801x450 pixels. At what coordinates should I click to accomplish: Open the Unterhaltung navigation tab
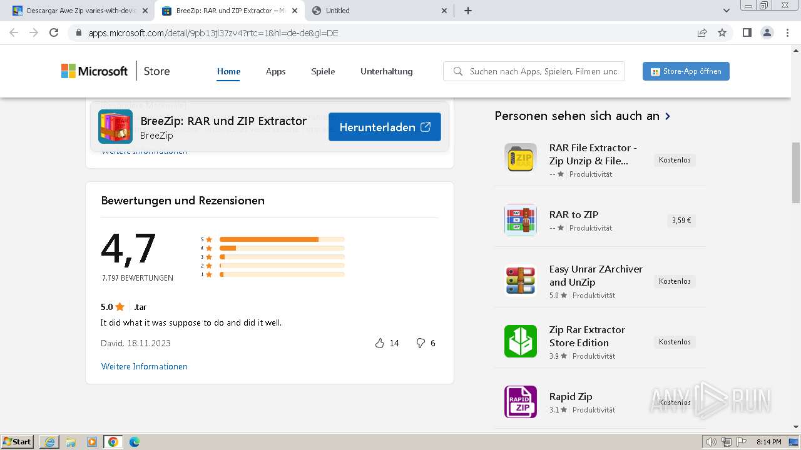(x=386, y=71)
